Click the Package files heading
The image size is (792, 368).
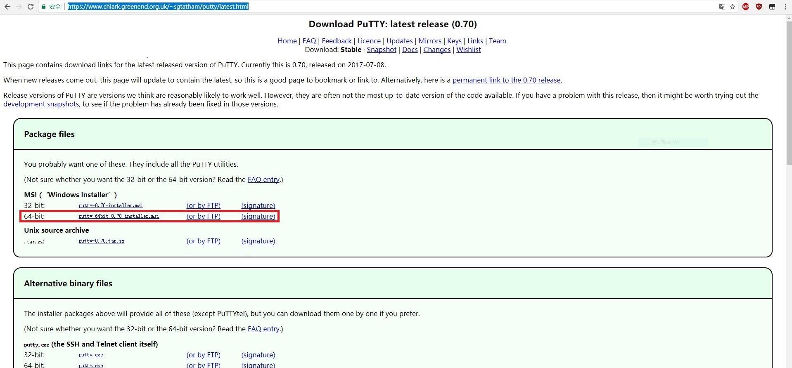tap(49, 134)
